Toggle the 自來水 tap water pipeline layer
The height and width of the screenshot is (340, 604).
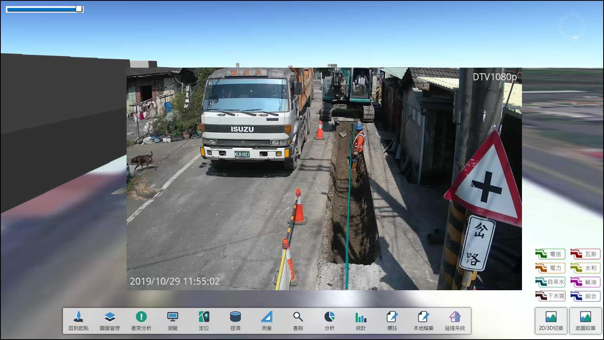(550, 282)
